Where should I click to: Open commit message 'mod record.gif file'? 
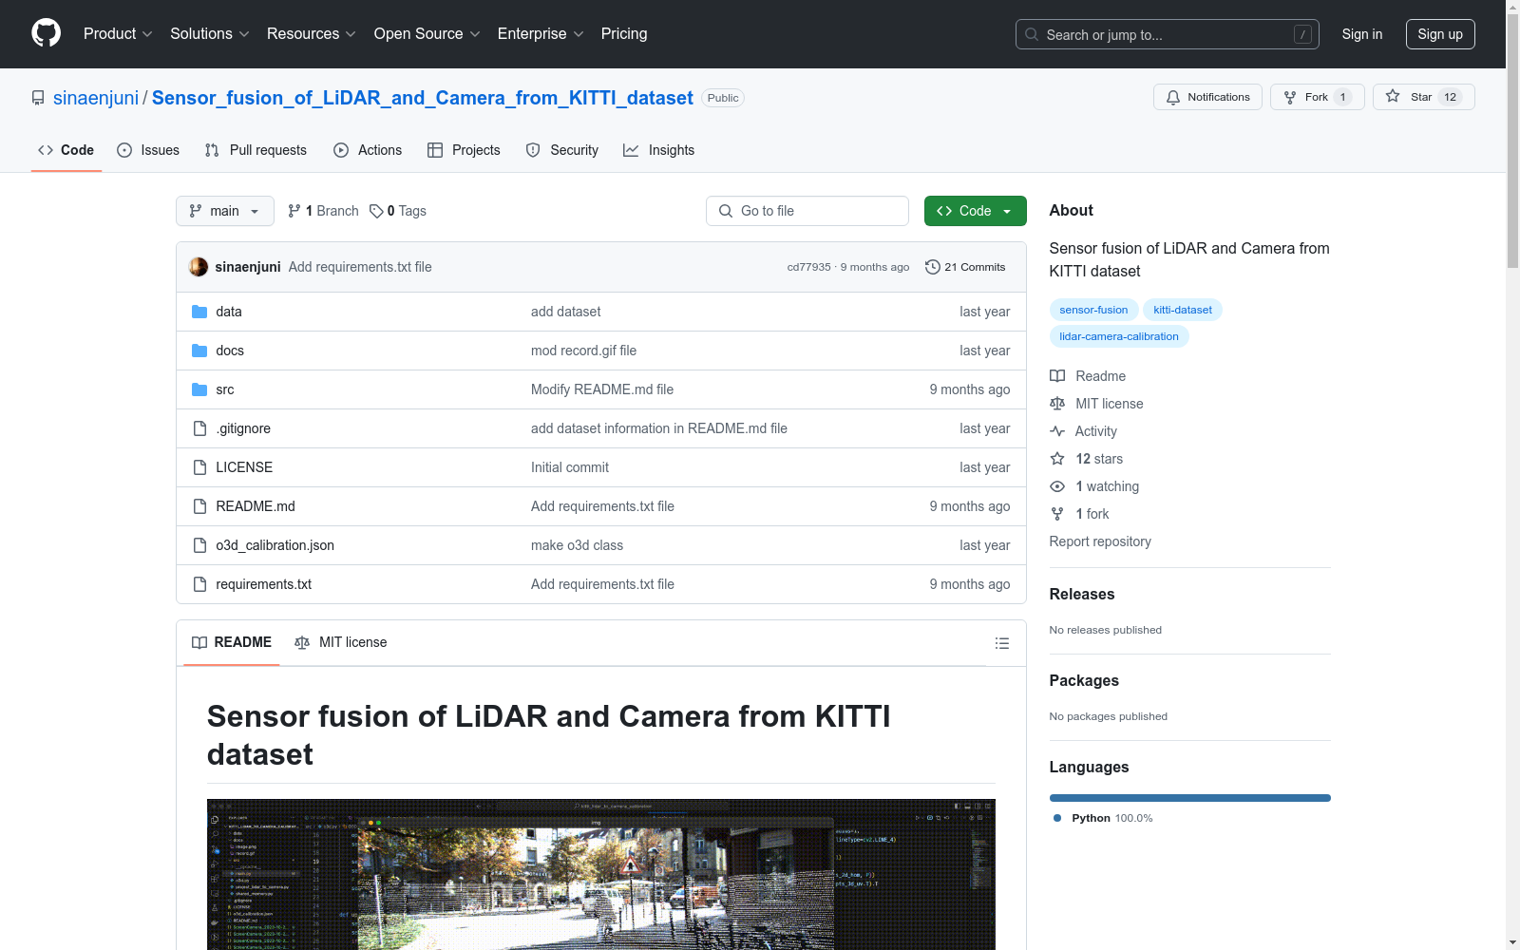583,351
